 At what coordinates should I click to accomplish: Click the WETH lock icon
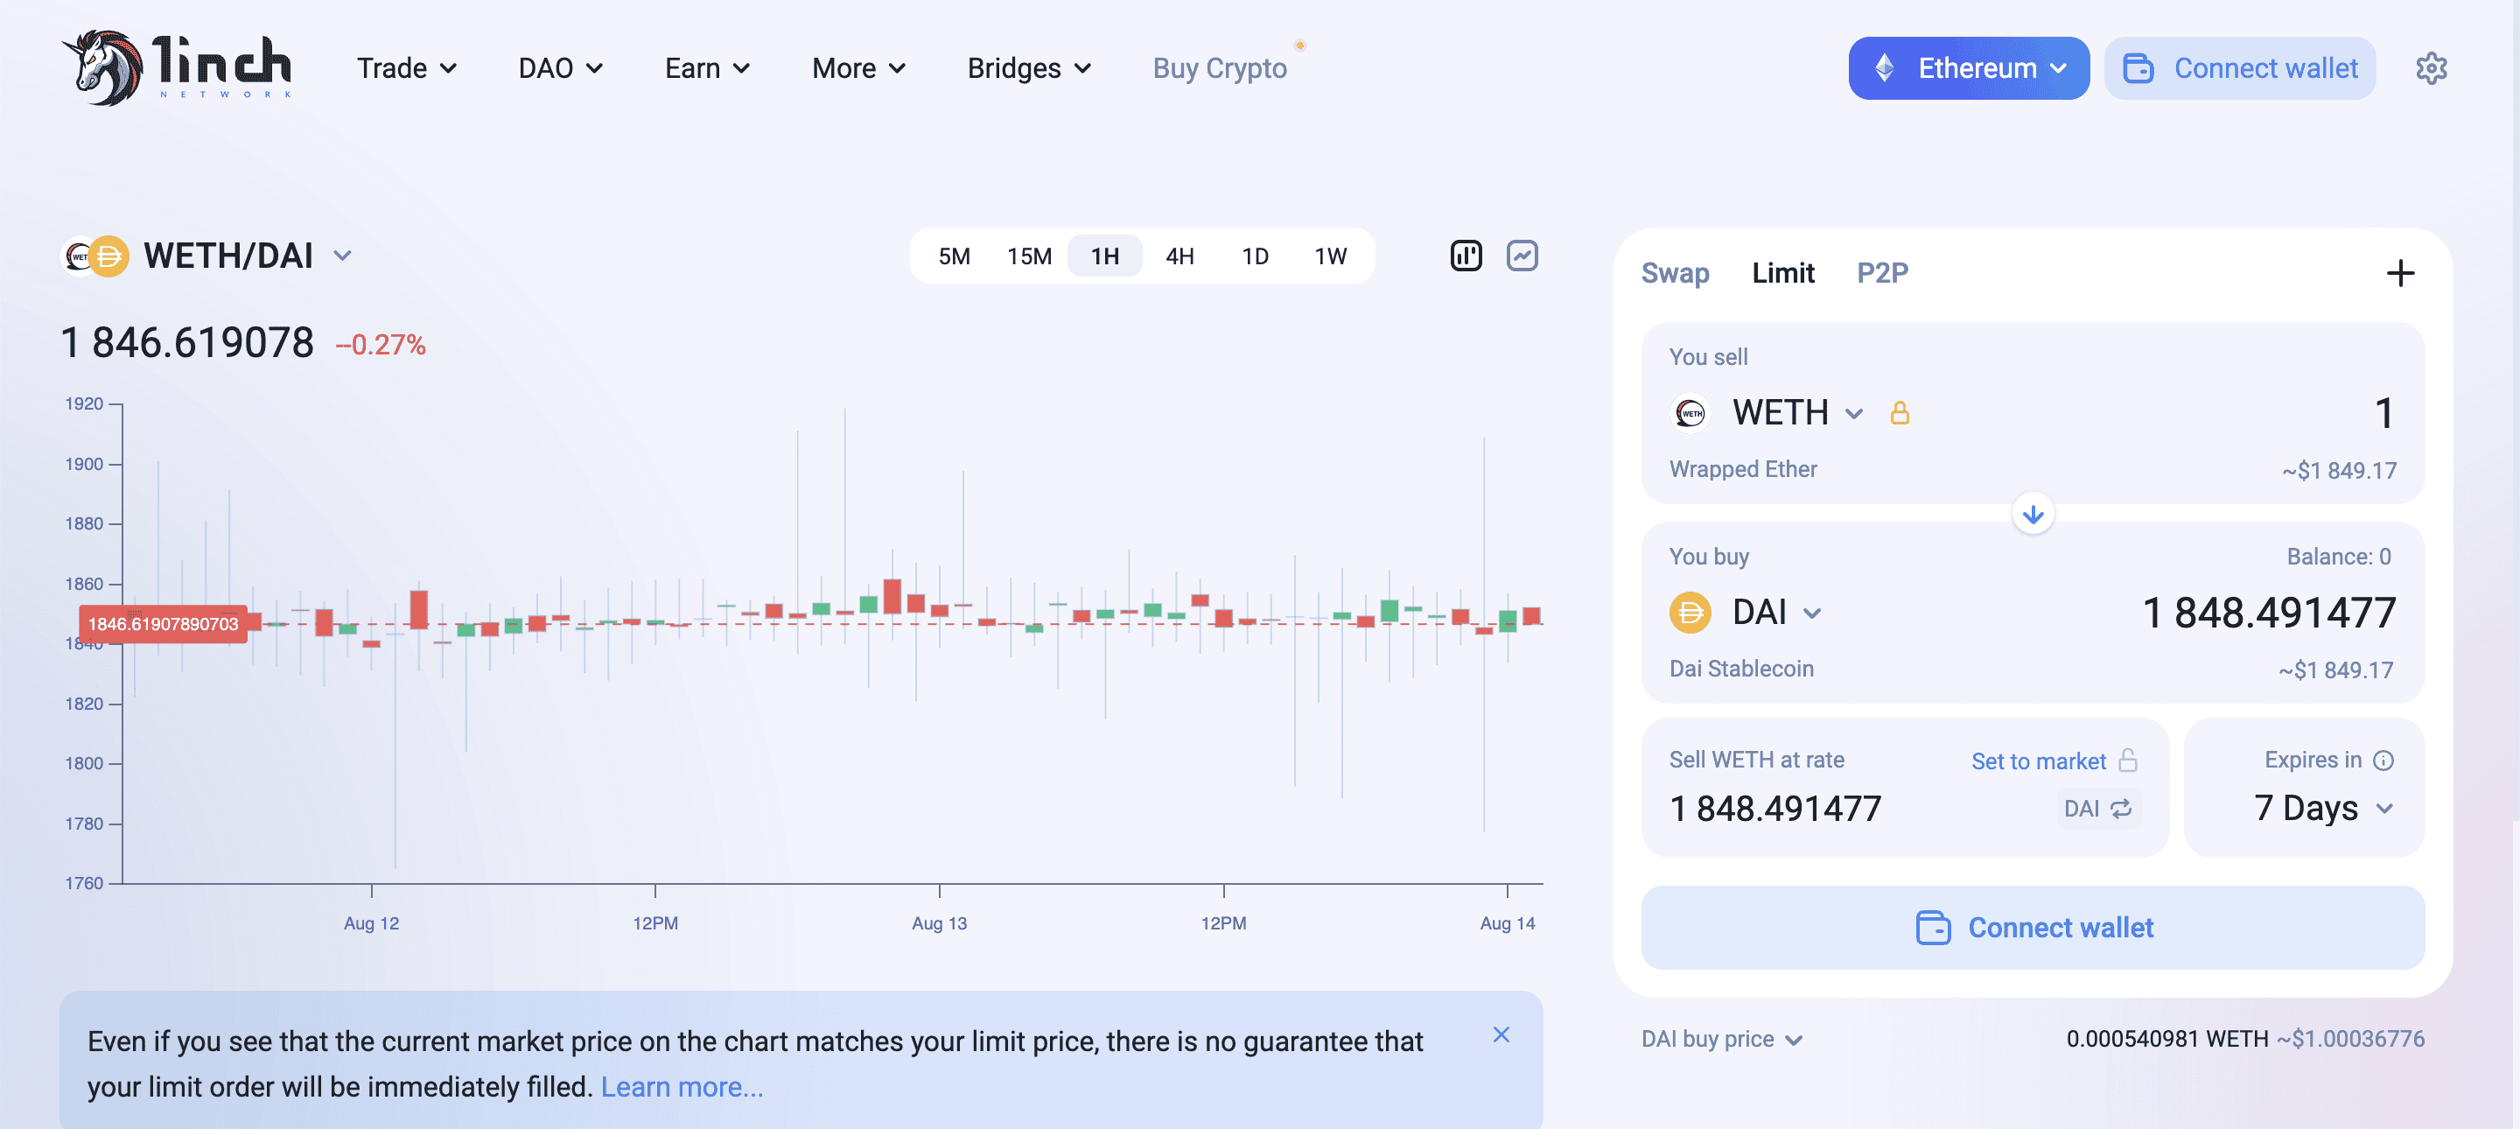tap(1900, 413)
